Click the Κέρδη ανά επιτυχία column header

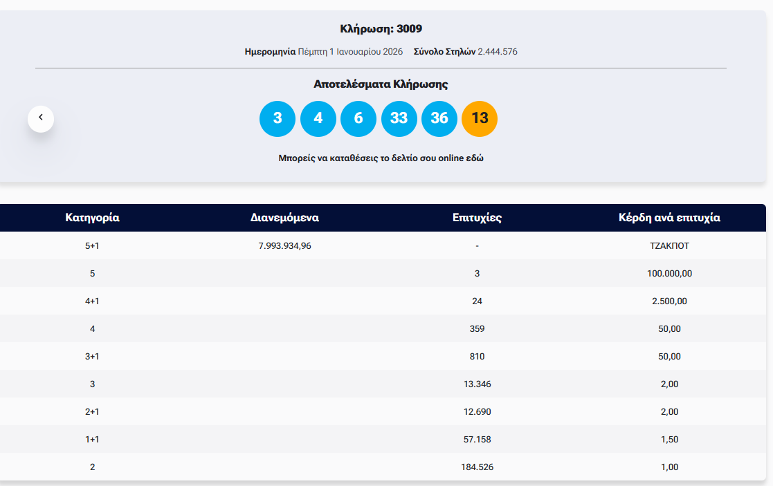click(x=669, y=218)
